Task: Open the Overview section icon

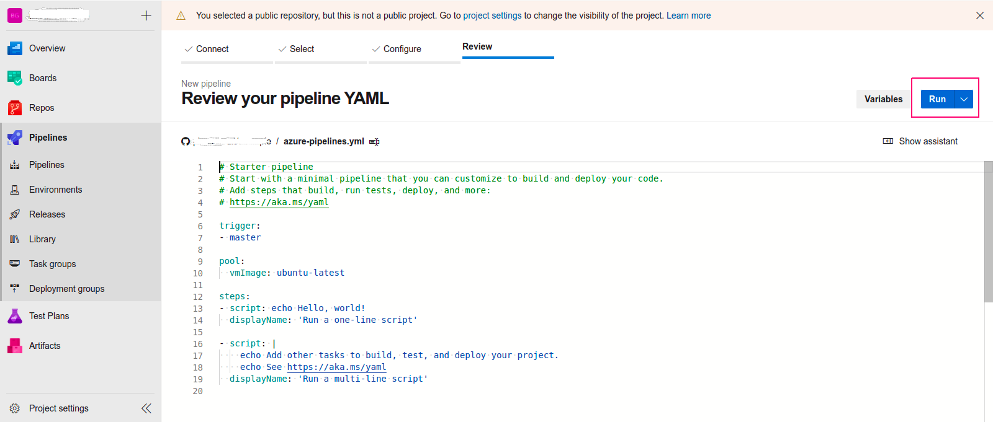Action: click(15, 48)
